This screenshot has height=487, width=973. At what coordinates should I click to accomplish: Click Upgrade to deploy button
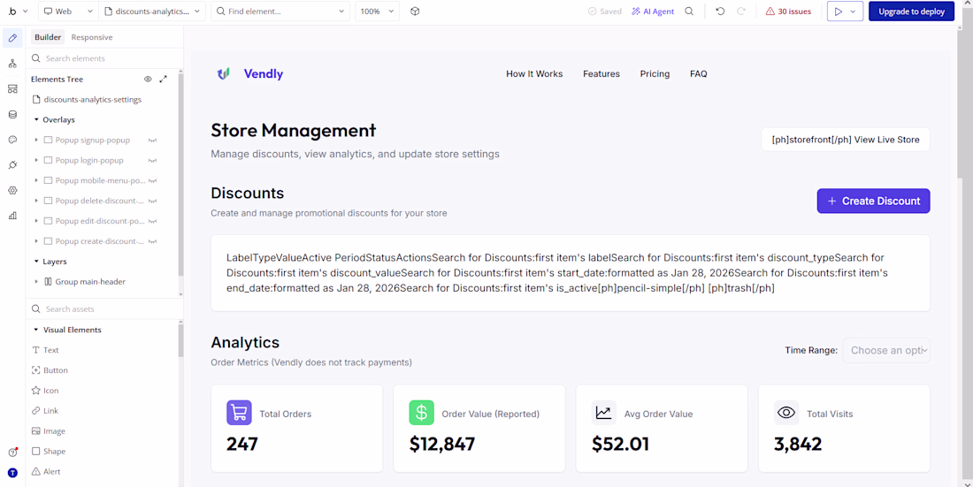click(911, 11)
